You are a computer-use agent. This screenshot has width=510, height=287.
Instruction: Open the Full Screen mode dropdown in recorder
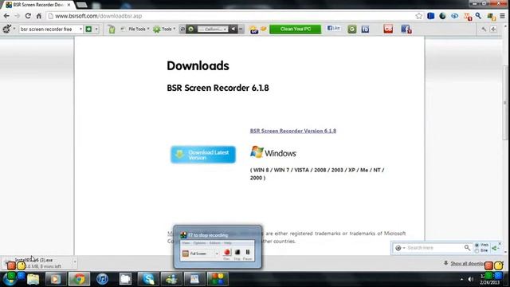coord(217,254)
